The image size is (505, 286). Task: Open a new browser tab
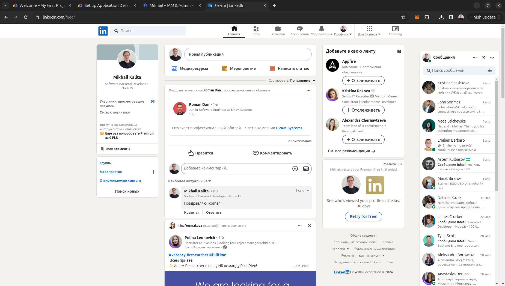tap(275, 5)
